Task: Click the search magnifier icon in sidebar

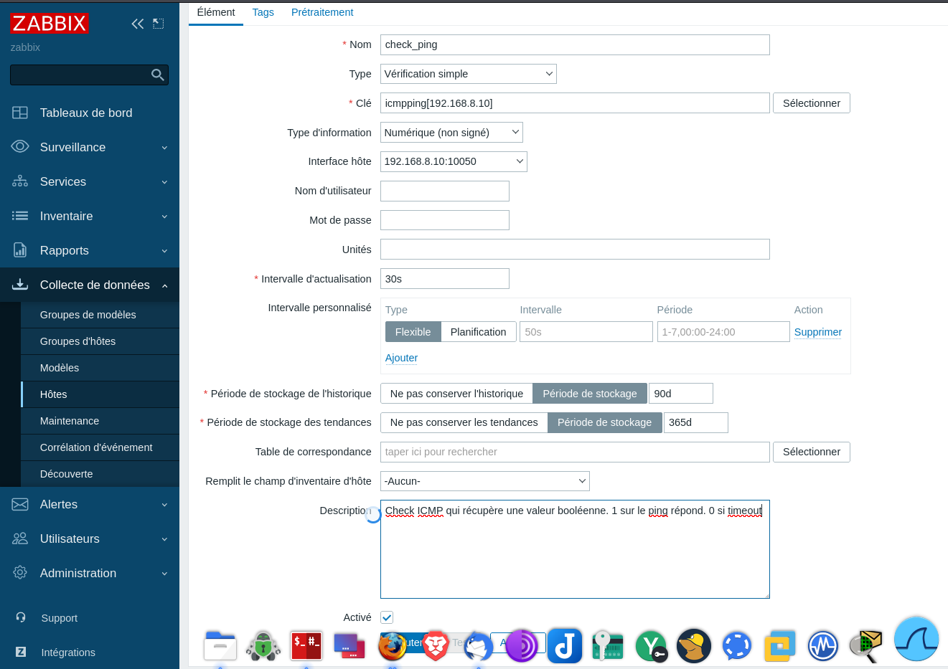Action: (x=158, y=75)
